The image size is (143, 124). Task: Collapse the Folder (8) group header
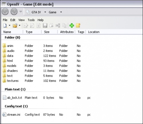(x=12, y=37)
